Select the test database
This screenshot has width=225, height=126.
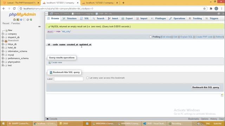10,65
